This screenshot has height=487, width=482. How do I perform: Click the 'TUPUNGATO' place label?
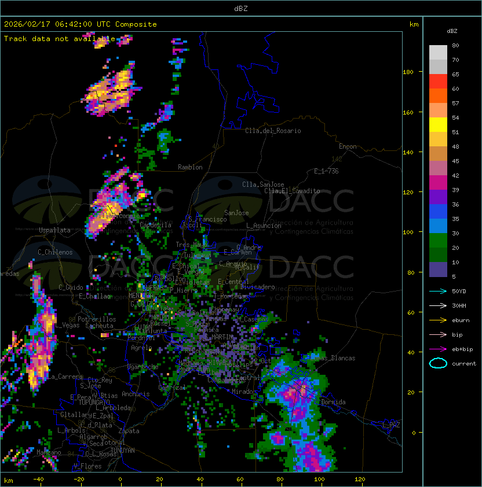(x=94, y=403)
